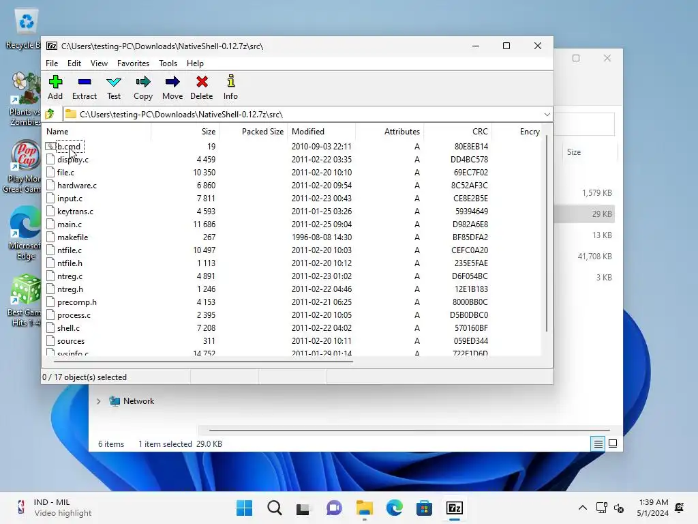Open Task View on the taskbar

pos(303,508)
